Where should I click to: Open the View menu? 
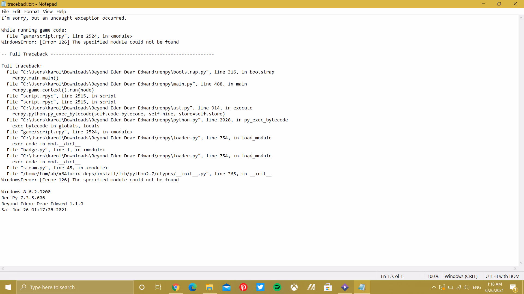[x=48, y=11]
